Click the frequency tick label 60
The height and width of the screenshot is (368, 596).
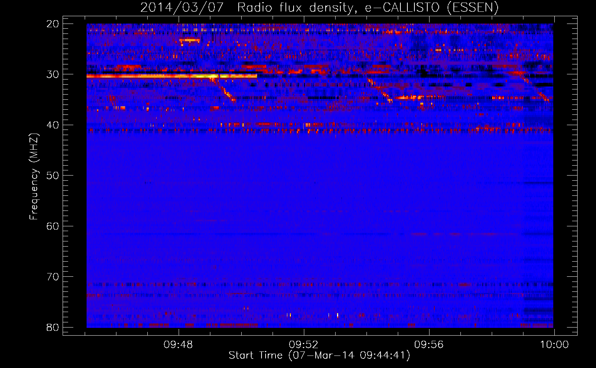[53, 226]
